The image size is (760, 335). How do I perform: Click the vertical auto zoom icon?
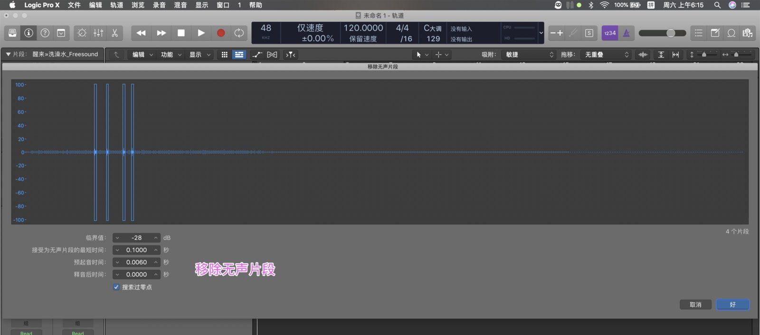(661, 55)
